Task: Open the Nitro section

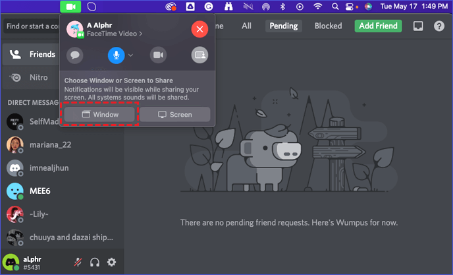Action: click(x=32, y=78)
